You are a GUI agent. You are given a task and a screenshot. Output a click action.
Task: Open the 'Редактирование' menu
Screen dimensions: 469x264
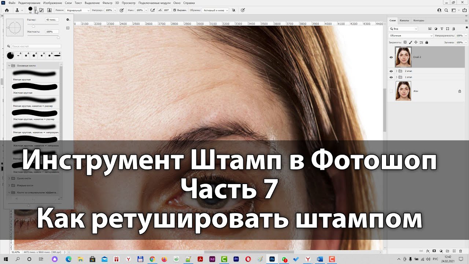pyautogui.click(x=29, y=3)
